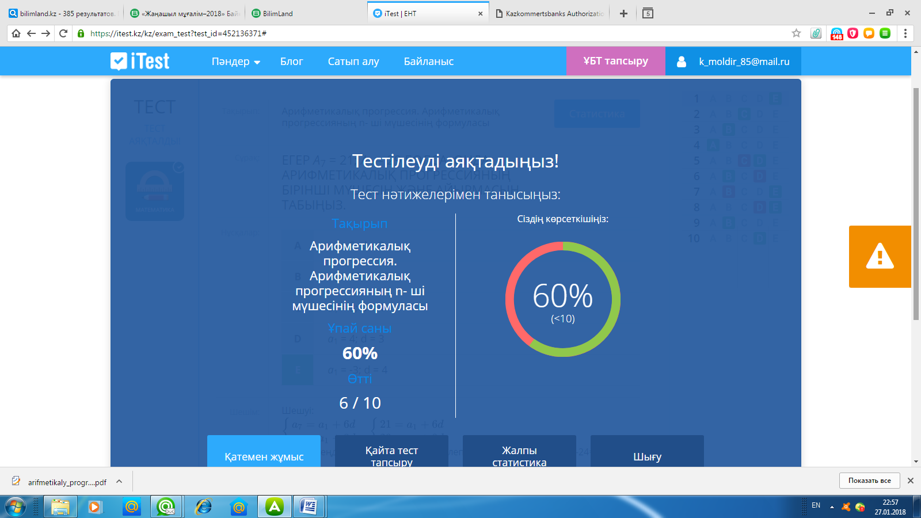
Task: Open the Amigo browser taskbar icon
Action: tap(275, 507)
